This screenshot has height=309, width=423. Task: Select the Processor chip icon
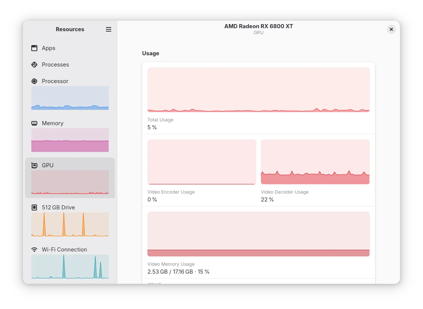[34, 81]
